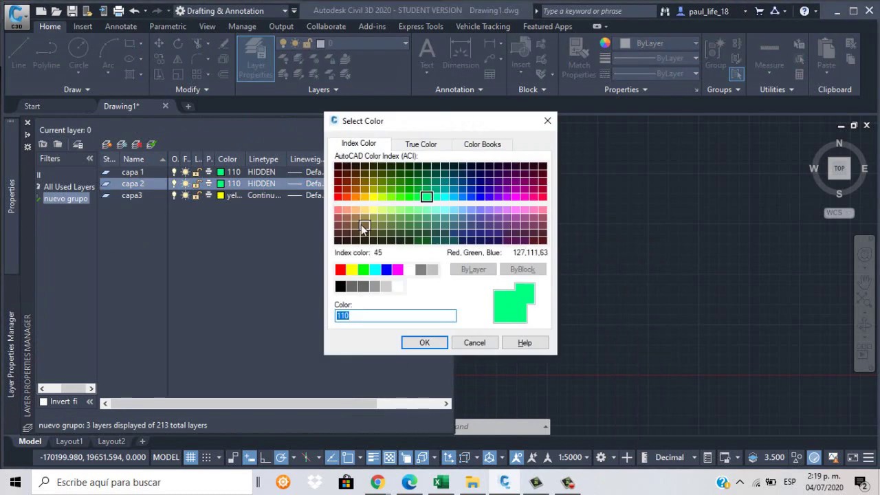Open Layer Properties from the ribbon
Image resolution: width=880 pixels, height=495 pixels.
coord(255,58)
